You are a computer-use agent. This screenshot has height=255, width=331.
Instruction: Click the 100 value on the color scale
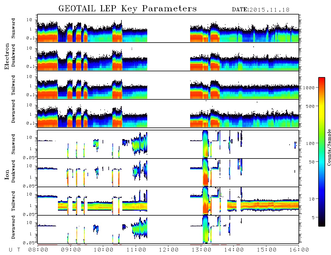(310, 143)
